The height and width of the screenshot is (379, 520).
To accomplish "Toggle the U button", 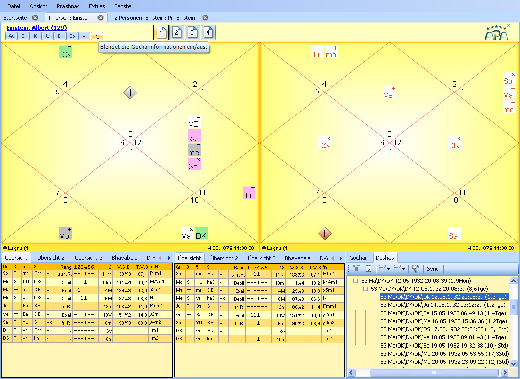I will (x=47, y=36).
